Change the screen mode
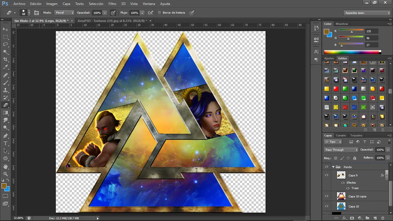The height and width of the screenshot is (221, 393). [6, 204]
